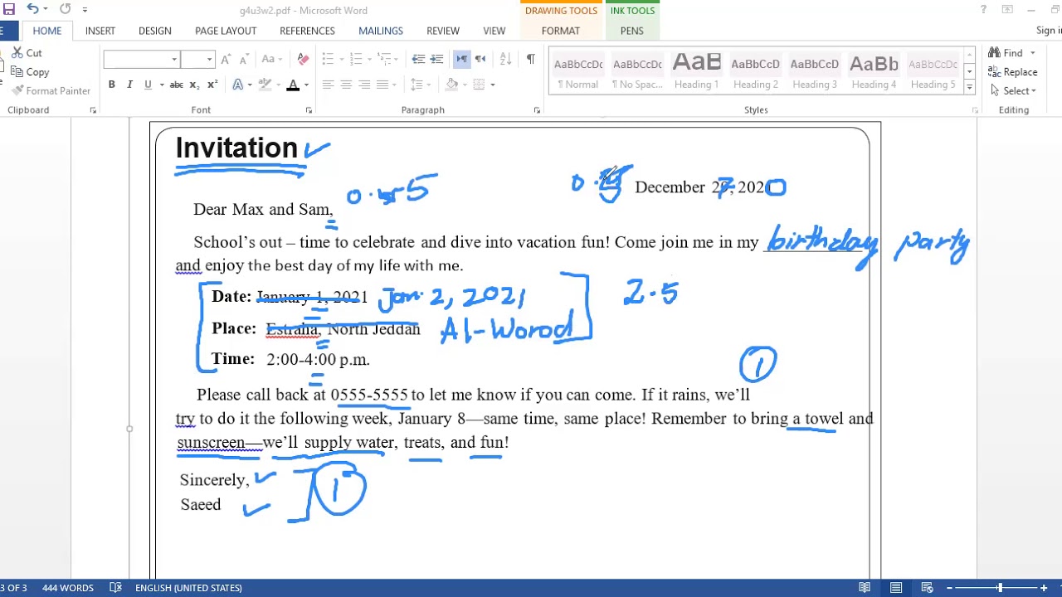Switch to Print Layout view
This screenshot has width=1062, height=597.
(896, 588)
